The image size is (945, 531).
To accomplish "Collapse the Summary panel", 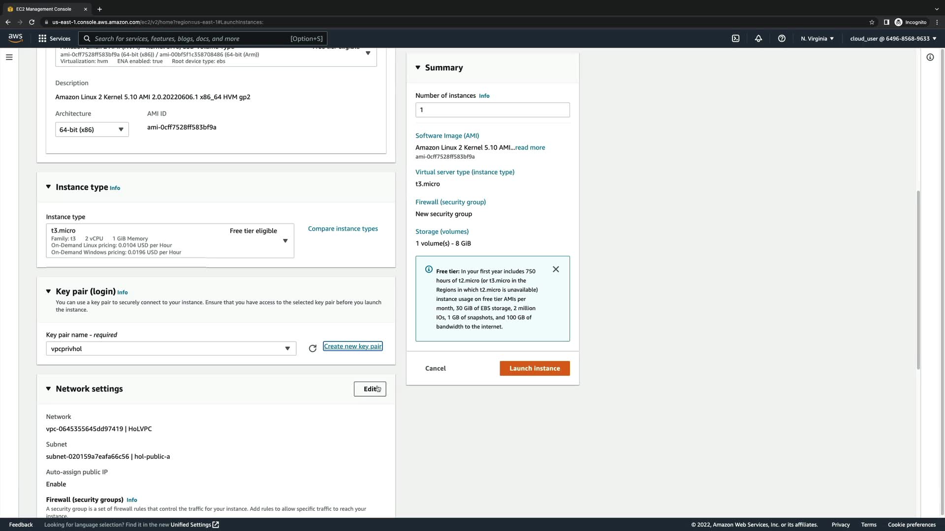I will point(418,68).
